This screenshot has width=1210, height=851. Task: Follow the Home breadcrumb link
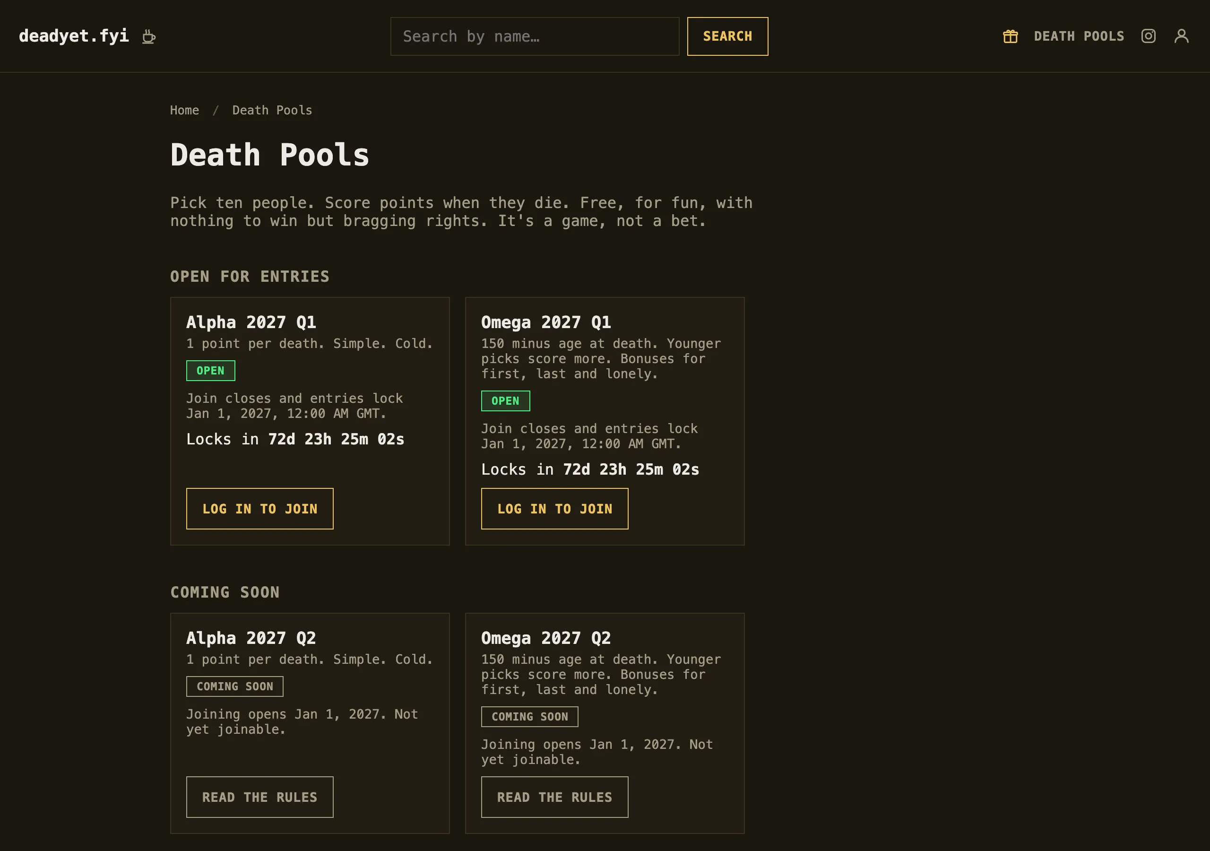coord(184,110)
